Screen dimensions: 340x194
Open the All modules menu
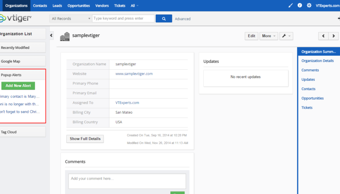(x=134, y=6)
